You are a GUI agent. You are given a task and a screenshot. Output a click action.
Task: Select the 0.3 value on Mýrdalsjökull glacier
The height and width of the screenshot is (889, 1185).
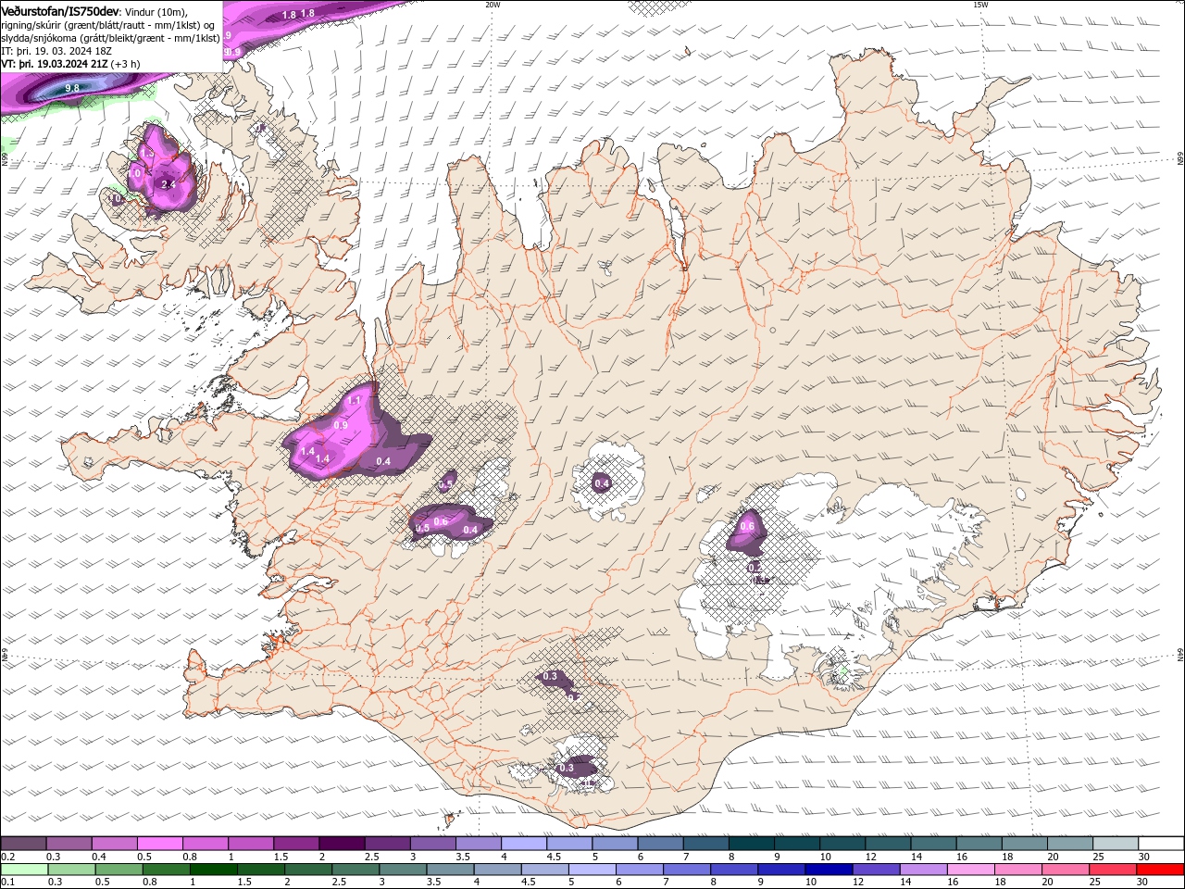pyautogui.click(x=567, y=769)
